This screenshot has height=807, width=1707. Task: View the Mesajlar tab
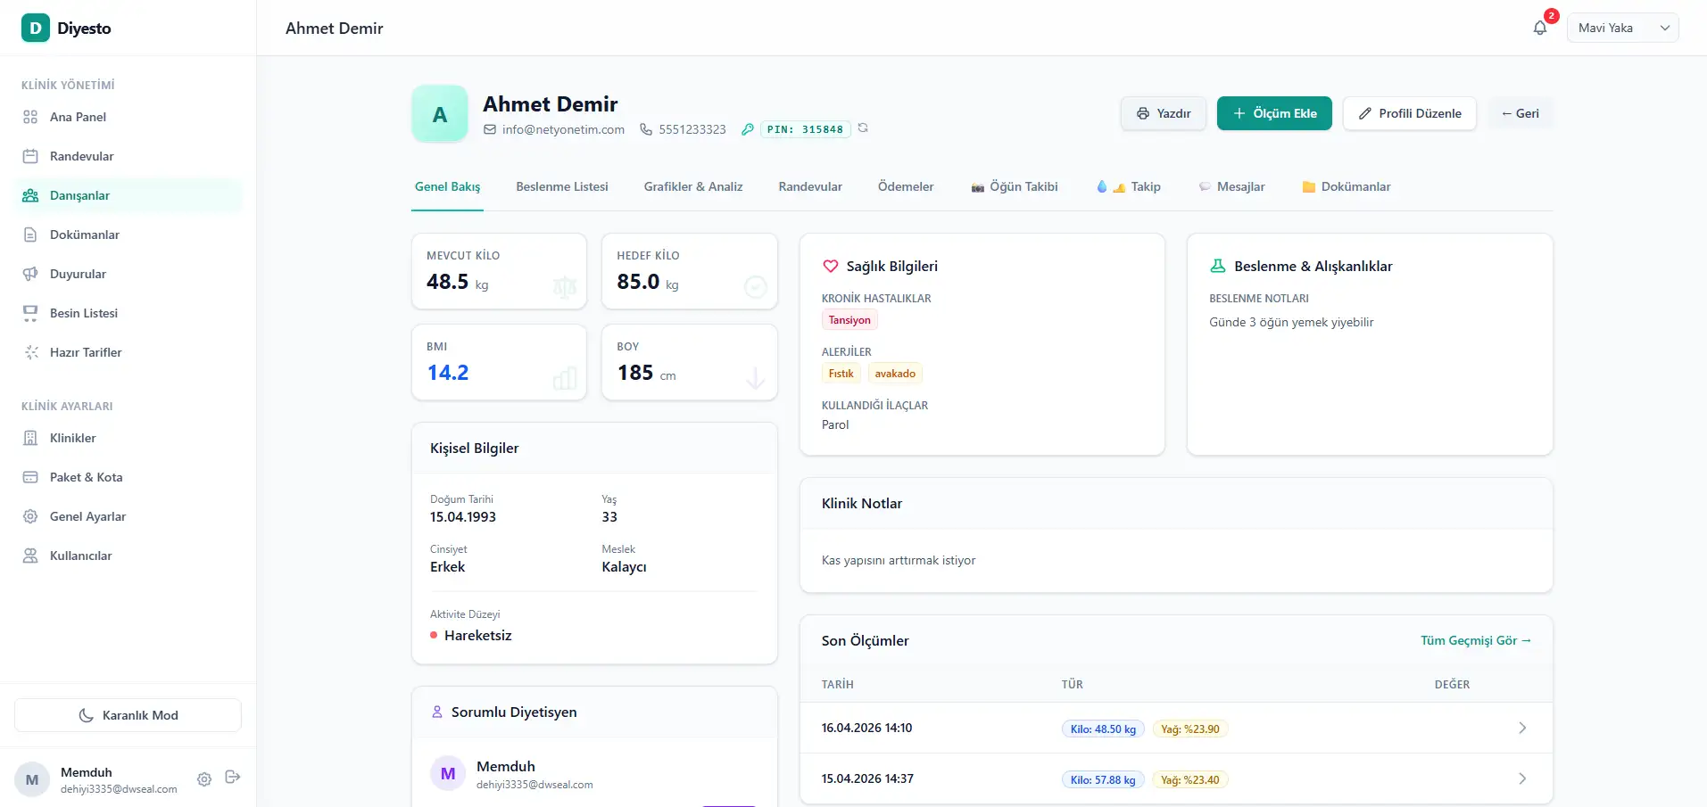pyautogui.click(x=1231, y=186)
